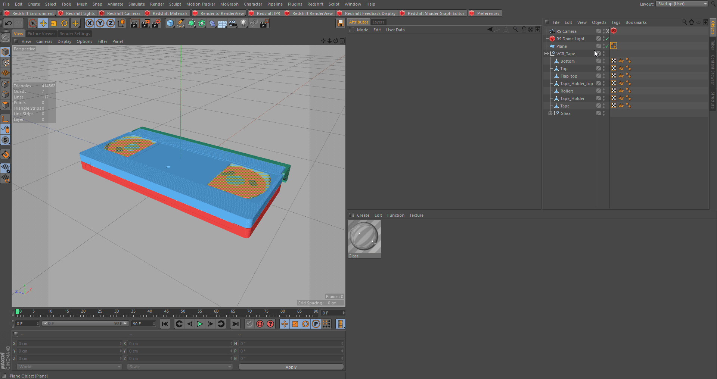Viewport: 717px width, 379px height.
Task: Select the Move tool in top toolbar
Action: pyautogui.click(x=43, y=24)
